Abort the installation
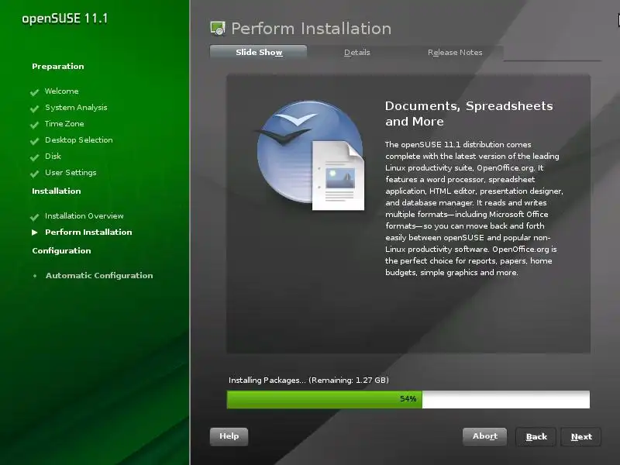The image size is (620, 465). [x=485, y=436]
